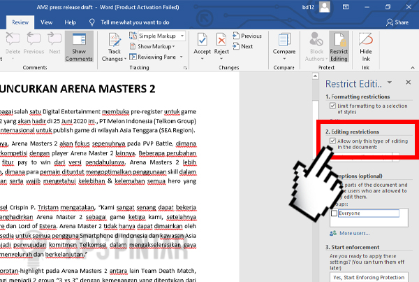The image size is (419, 282).
Task: Click the Tell me lightbulb icon
Action: click(x=92, y=22)
